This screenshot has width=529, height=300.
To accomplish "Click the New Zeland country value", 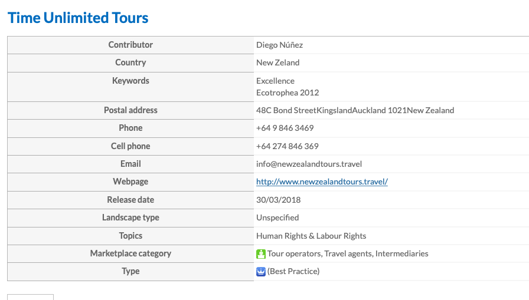I will [278, 62].
